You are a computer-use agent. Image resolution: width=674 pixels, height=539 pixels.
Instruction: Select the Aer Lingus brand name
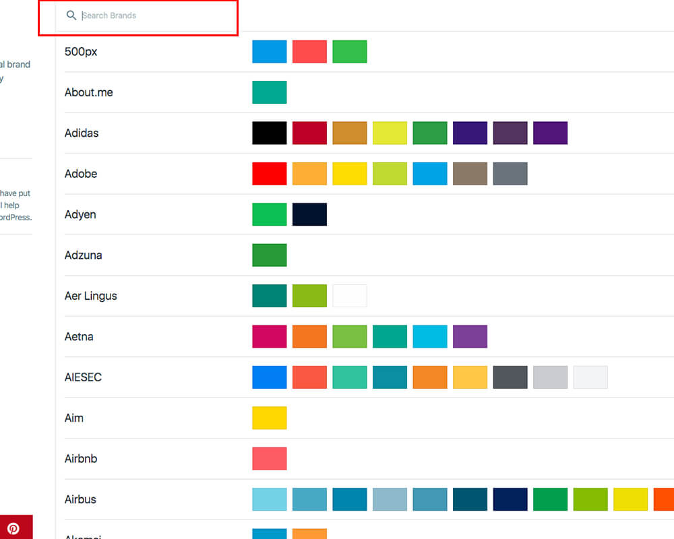(x=91, y=296)
